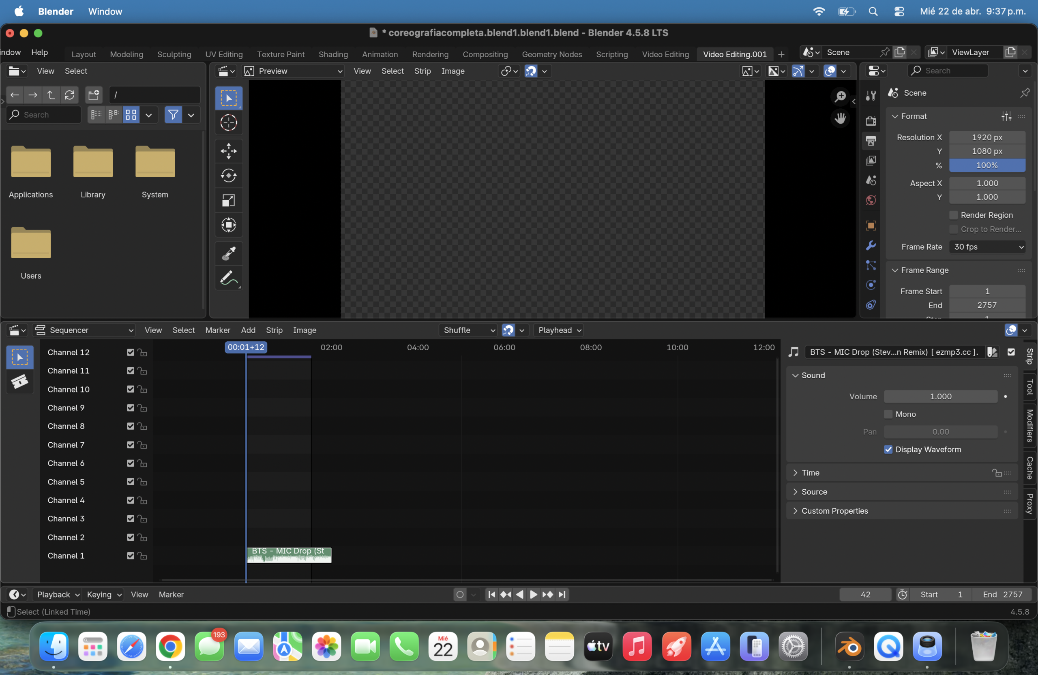Select the Blade tool in sequencer
Screen dimensions: 1038x675
coord(19,381)
